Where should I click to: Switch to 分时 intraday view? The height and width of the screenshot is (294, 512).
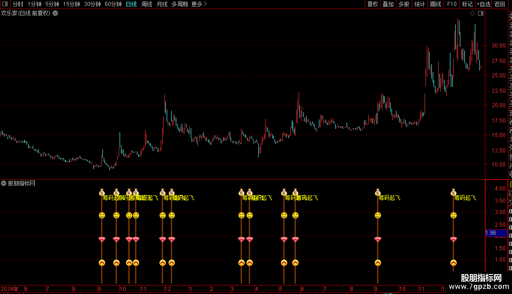pyautogui.click(x=18, y=4)
